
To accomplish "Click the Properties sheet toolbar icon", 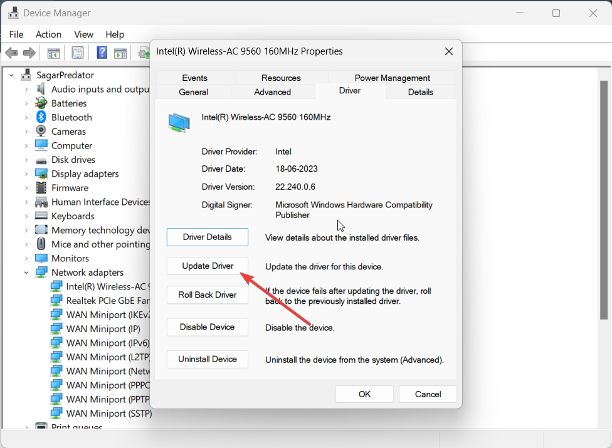I will coord(78,53).
